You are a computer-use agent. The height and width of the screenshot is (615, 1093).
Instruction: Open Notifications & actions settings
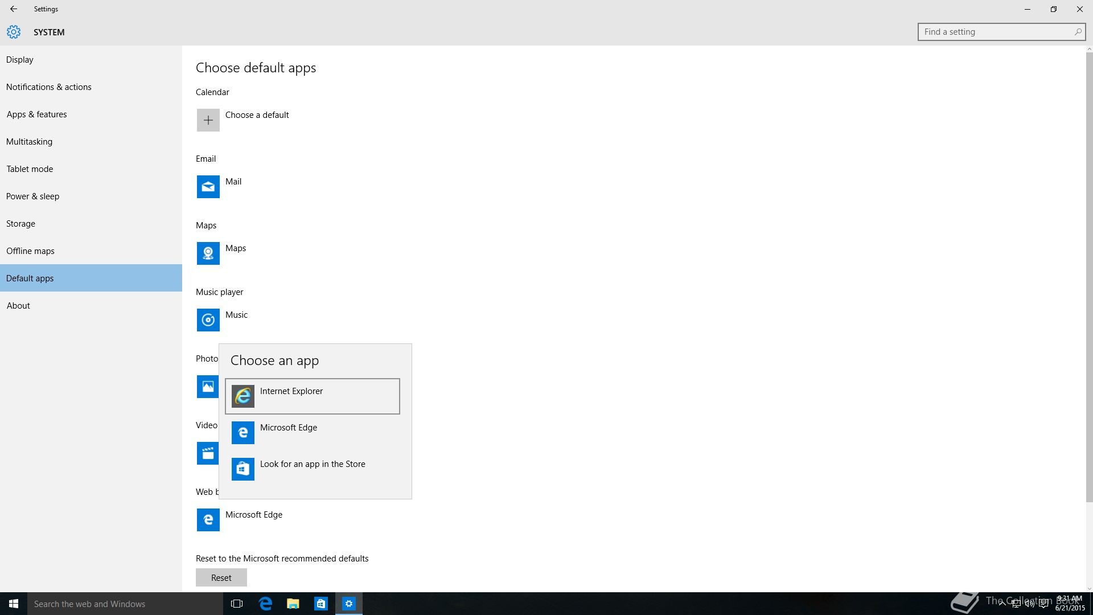[x=91, y=87]
